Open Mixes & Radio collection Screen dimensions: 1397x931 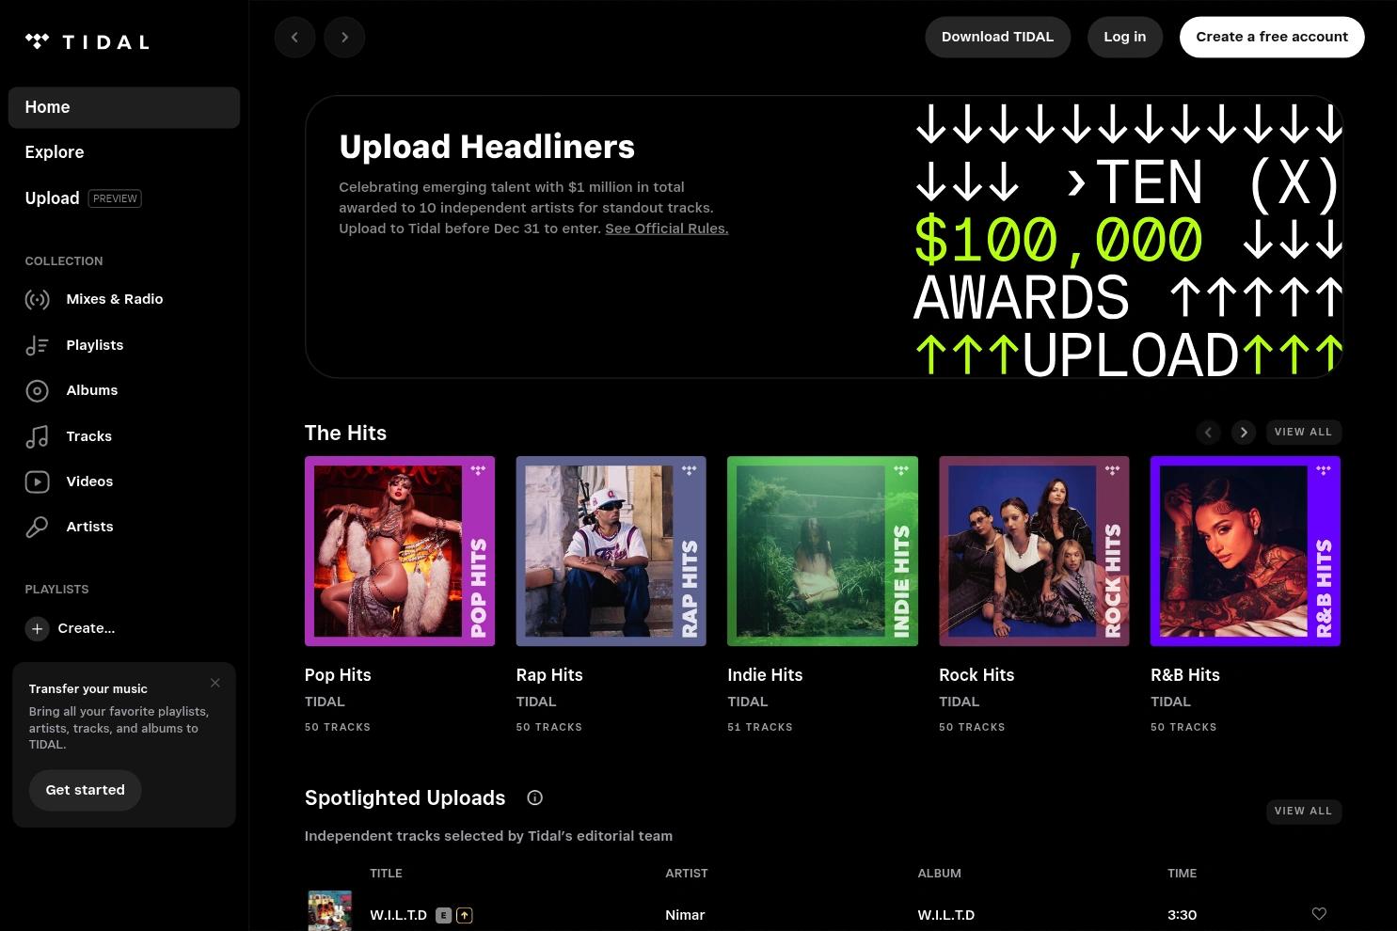click(x=115, y=299)
